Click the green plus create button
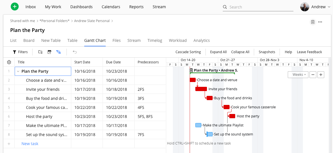 pos(15,7)
